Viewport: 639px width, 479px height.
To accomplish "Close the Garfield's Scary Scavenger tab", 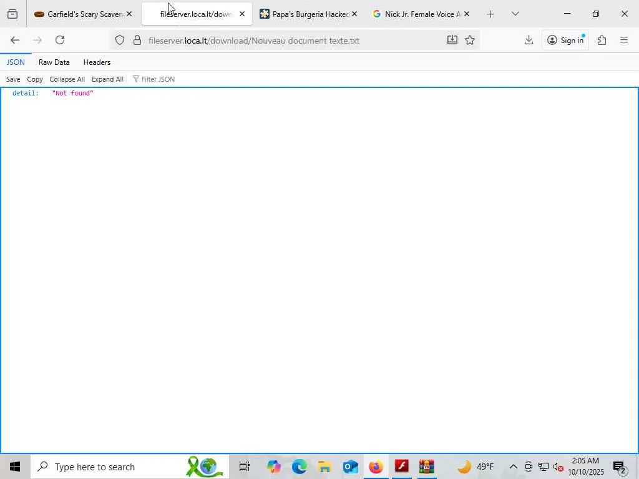I will [x=129, y=14].
